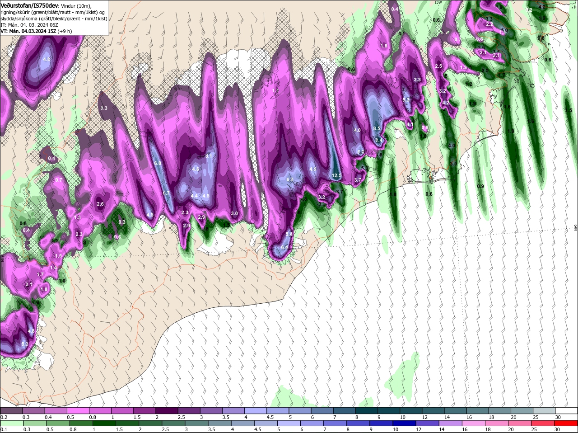Viewport: 578px width, 433px height.
Task: Click the 12.5 precipitation value on the map
Action: [x=336, y=175]
